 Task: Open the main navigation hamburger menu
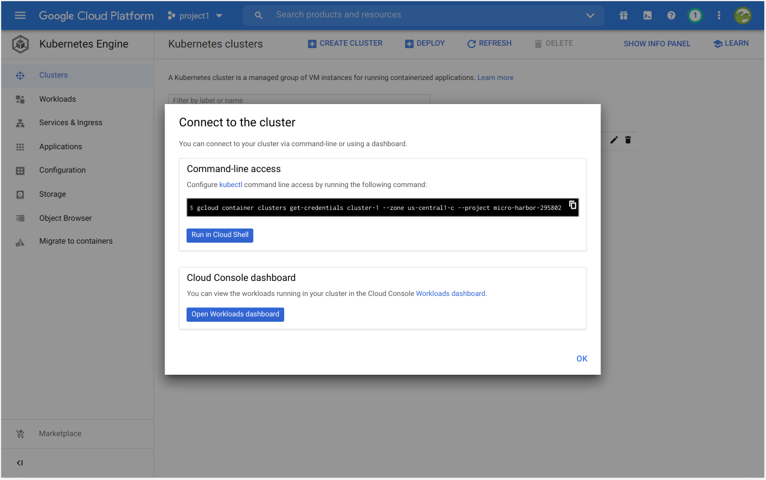point(20,16)
